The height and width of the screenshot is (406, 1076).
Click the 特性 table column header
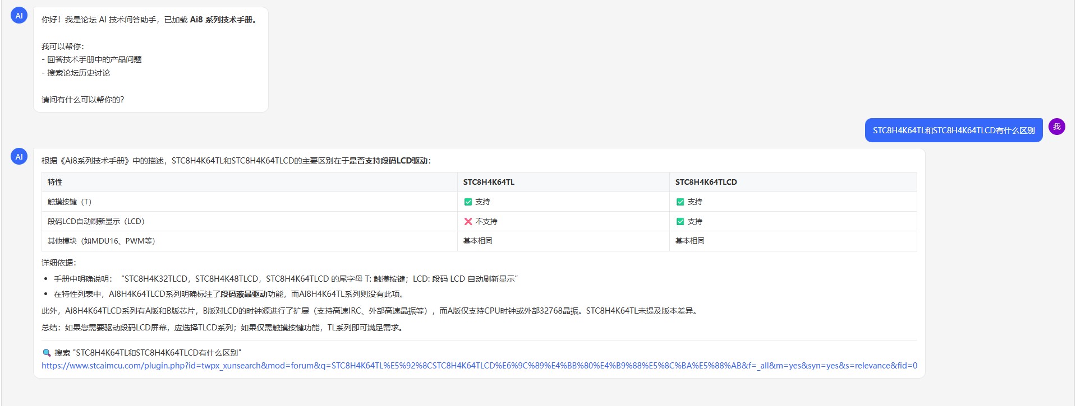click(250, 182)
